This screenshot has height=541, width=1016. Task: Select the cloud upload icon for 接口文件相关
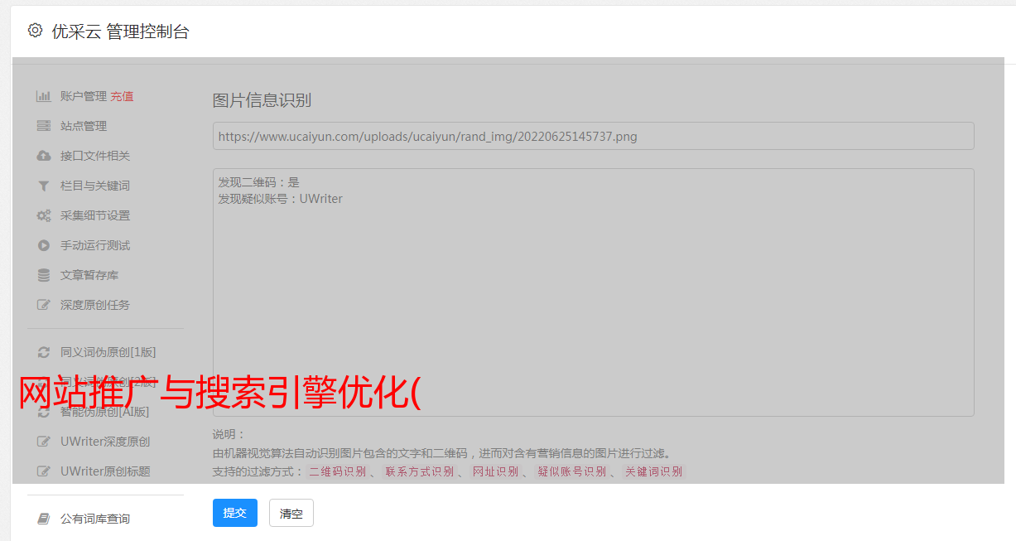(43, 156)
